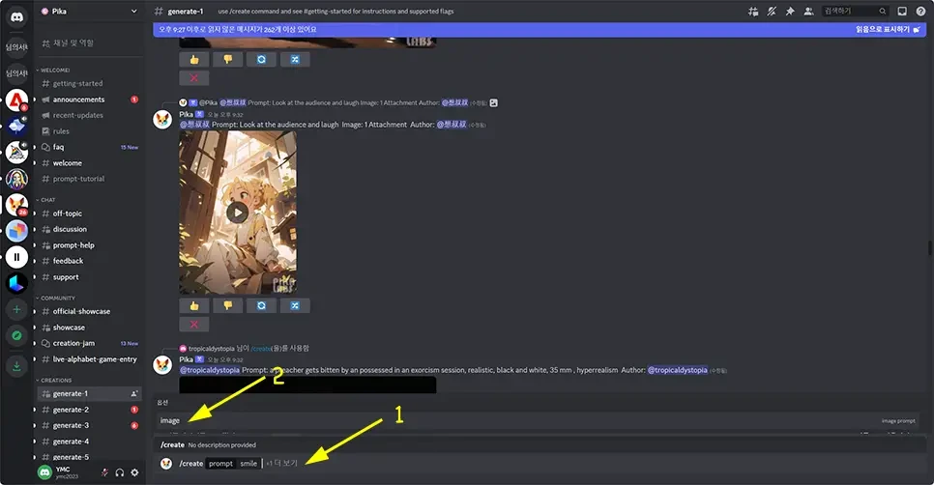The height and width of the screenshot is (485, 934).
Task: Invite people icon next to generate-1
Action: [134, 393]
